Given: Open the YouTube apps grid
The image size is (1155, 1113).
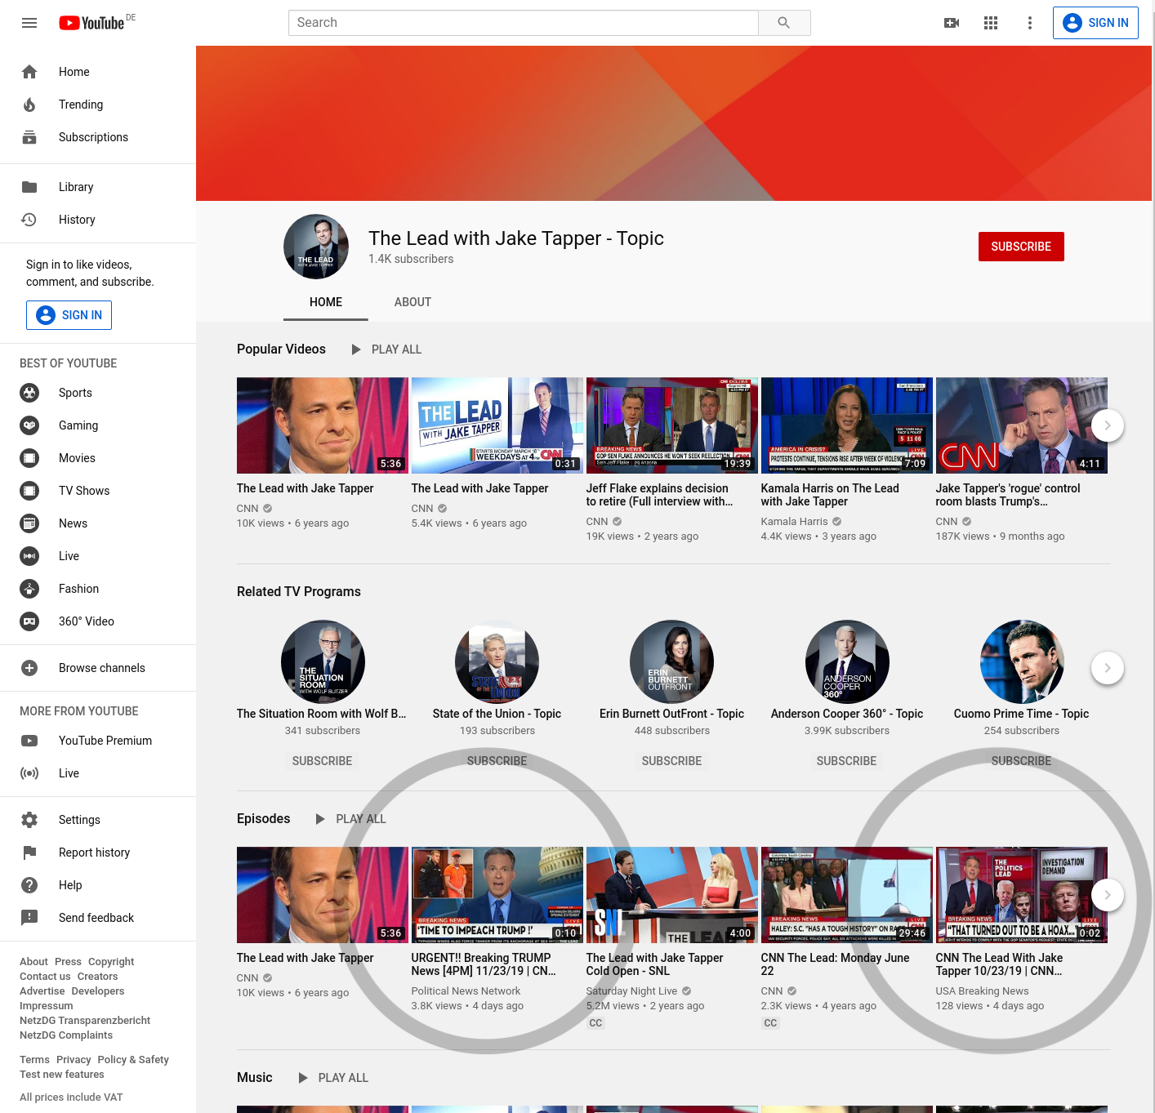Looking at the screenshot, I should [x=991, y=23].
